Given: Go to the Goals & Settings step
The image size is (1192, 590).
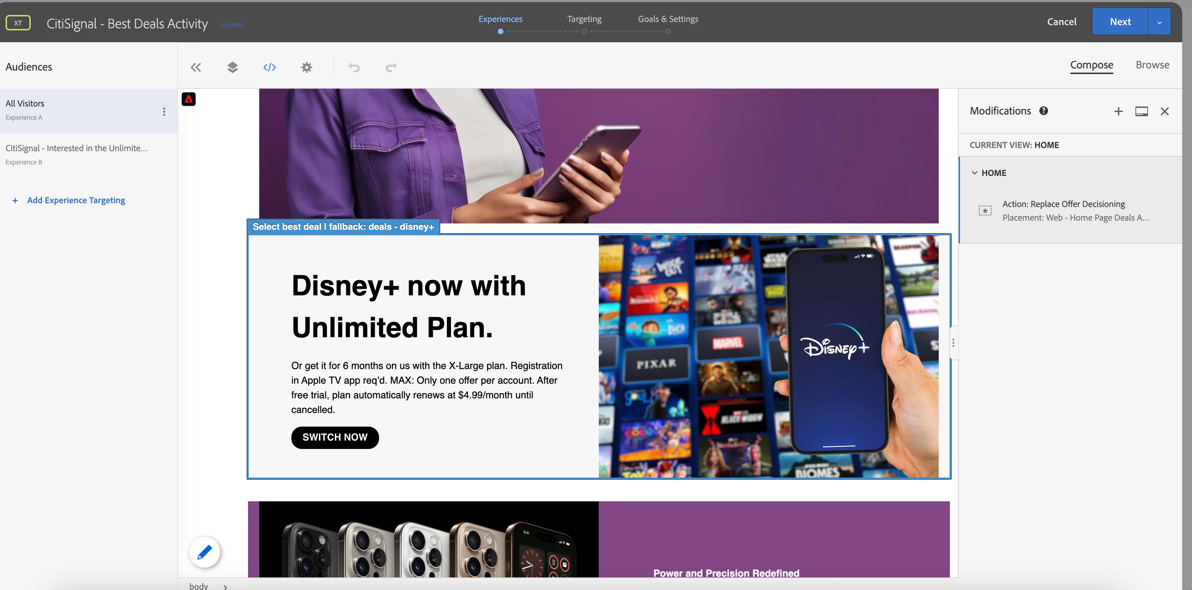Looking at the screenshot, I should 668,19.
